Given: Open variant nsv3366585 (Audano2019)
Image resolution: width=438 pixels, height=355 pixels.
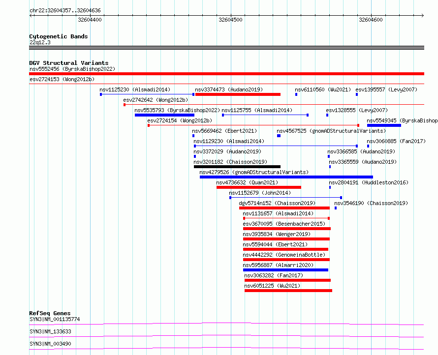Looking at the screenshot, I should [329, 156].
